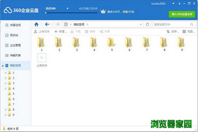Collapse the 我的空间 tree node

click(3, 66)
